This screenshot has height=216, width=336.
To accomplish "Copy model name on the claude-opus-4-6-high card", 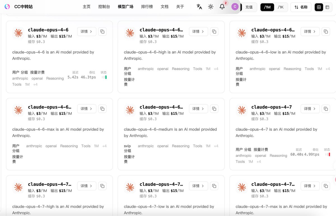I will (x=214, y=31).
